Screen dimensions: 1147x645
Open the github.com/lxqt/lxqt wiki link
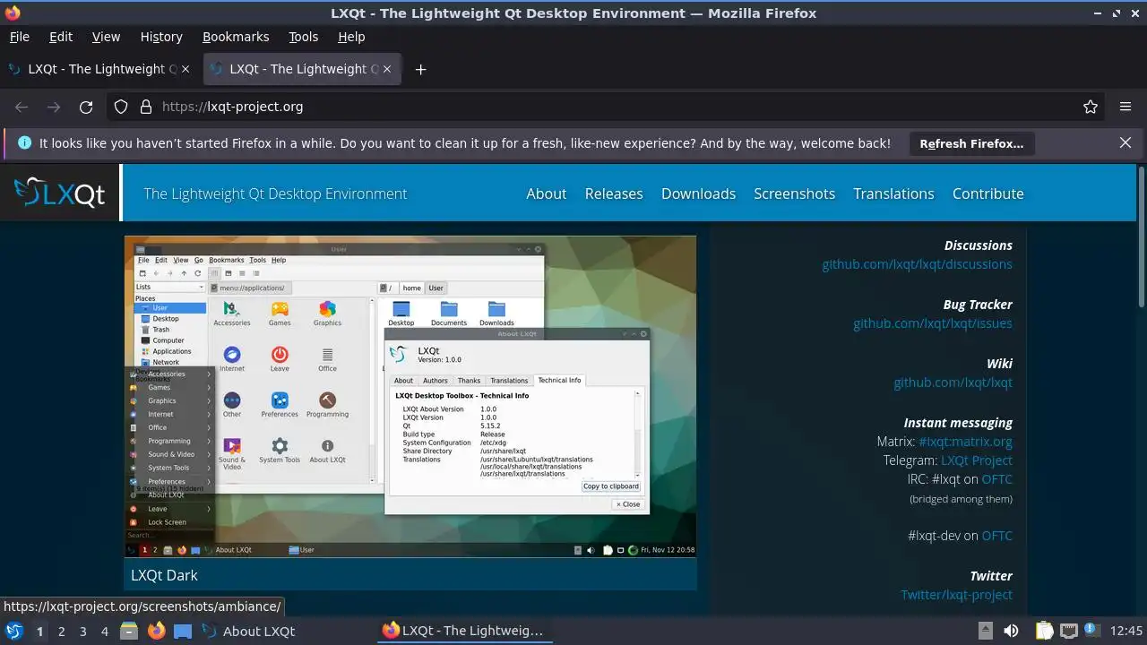(953, 383)
